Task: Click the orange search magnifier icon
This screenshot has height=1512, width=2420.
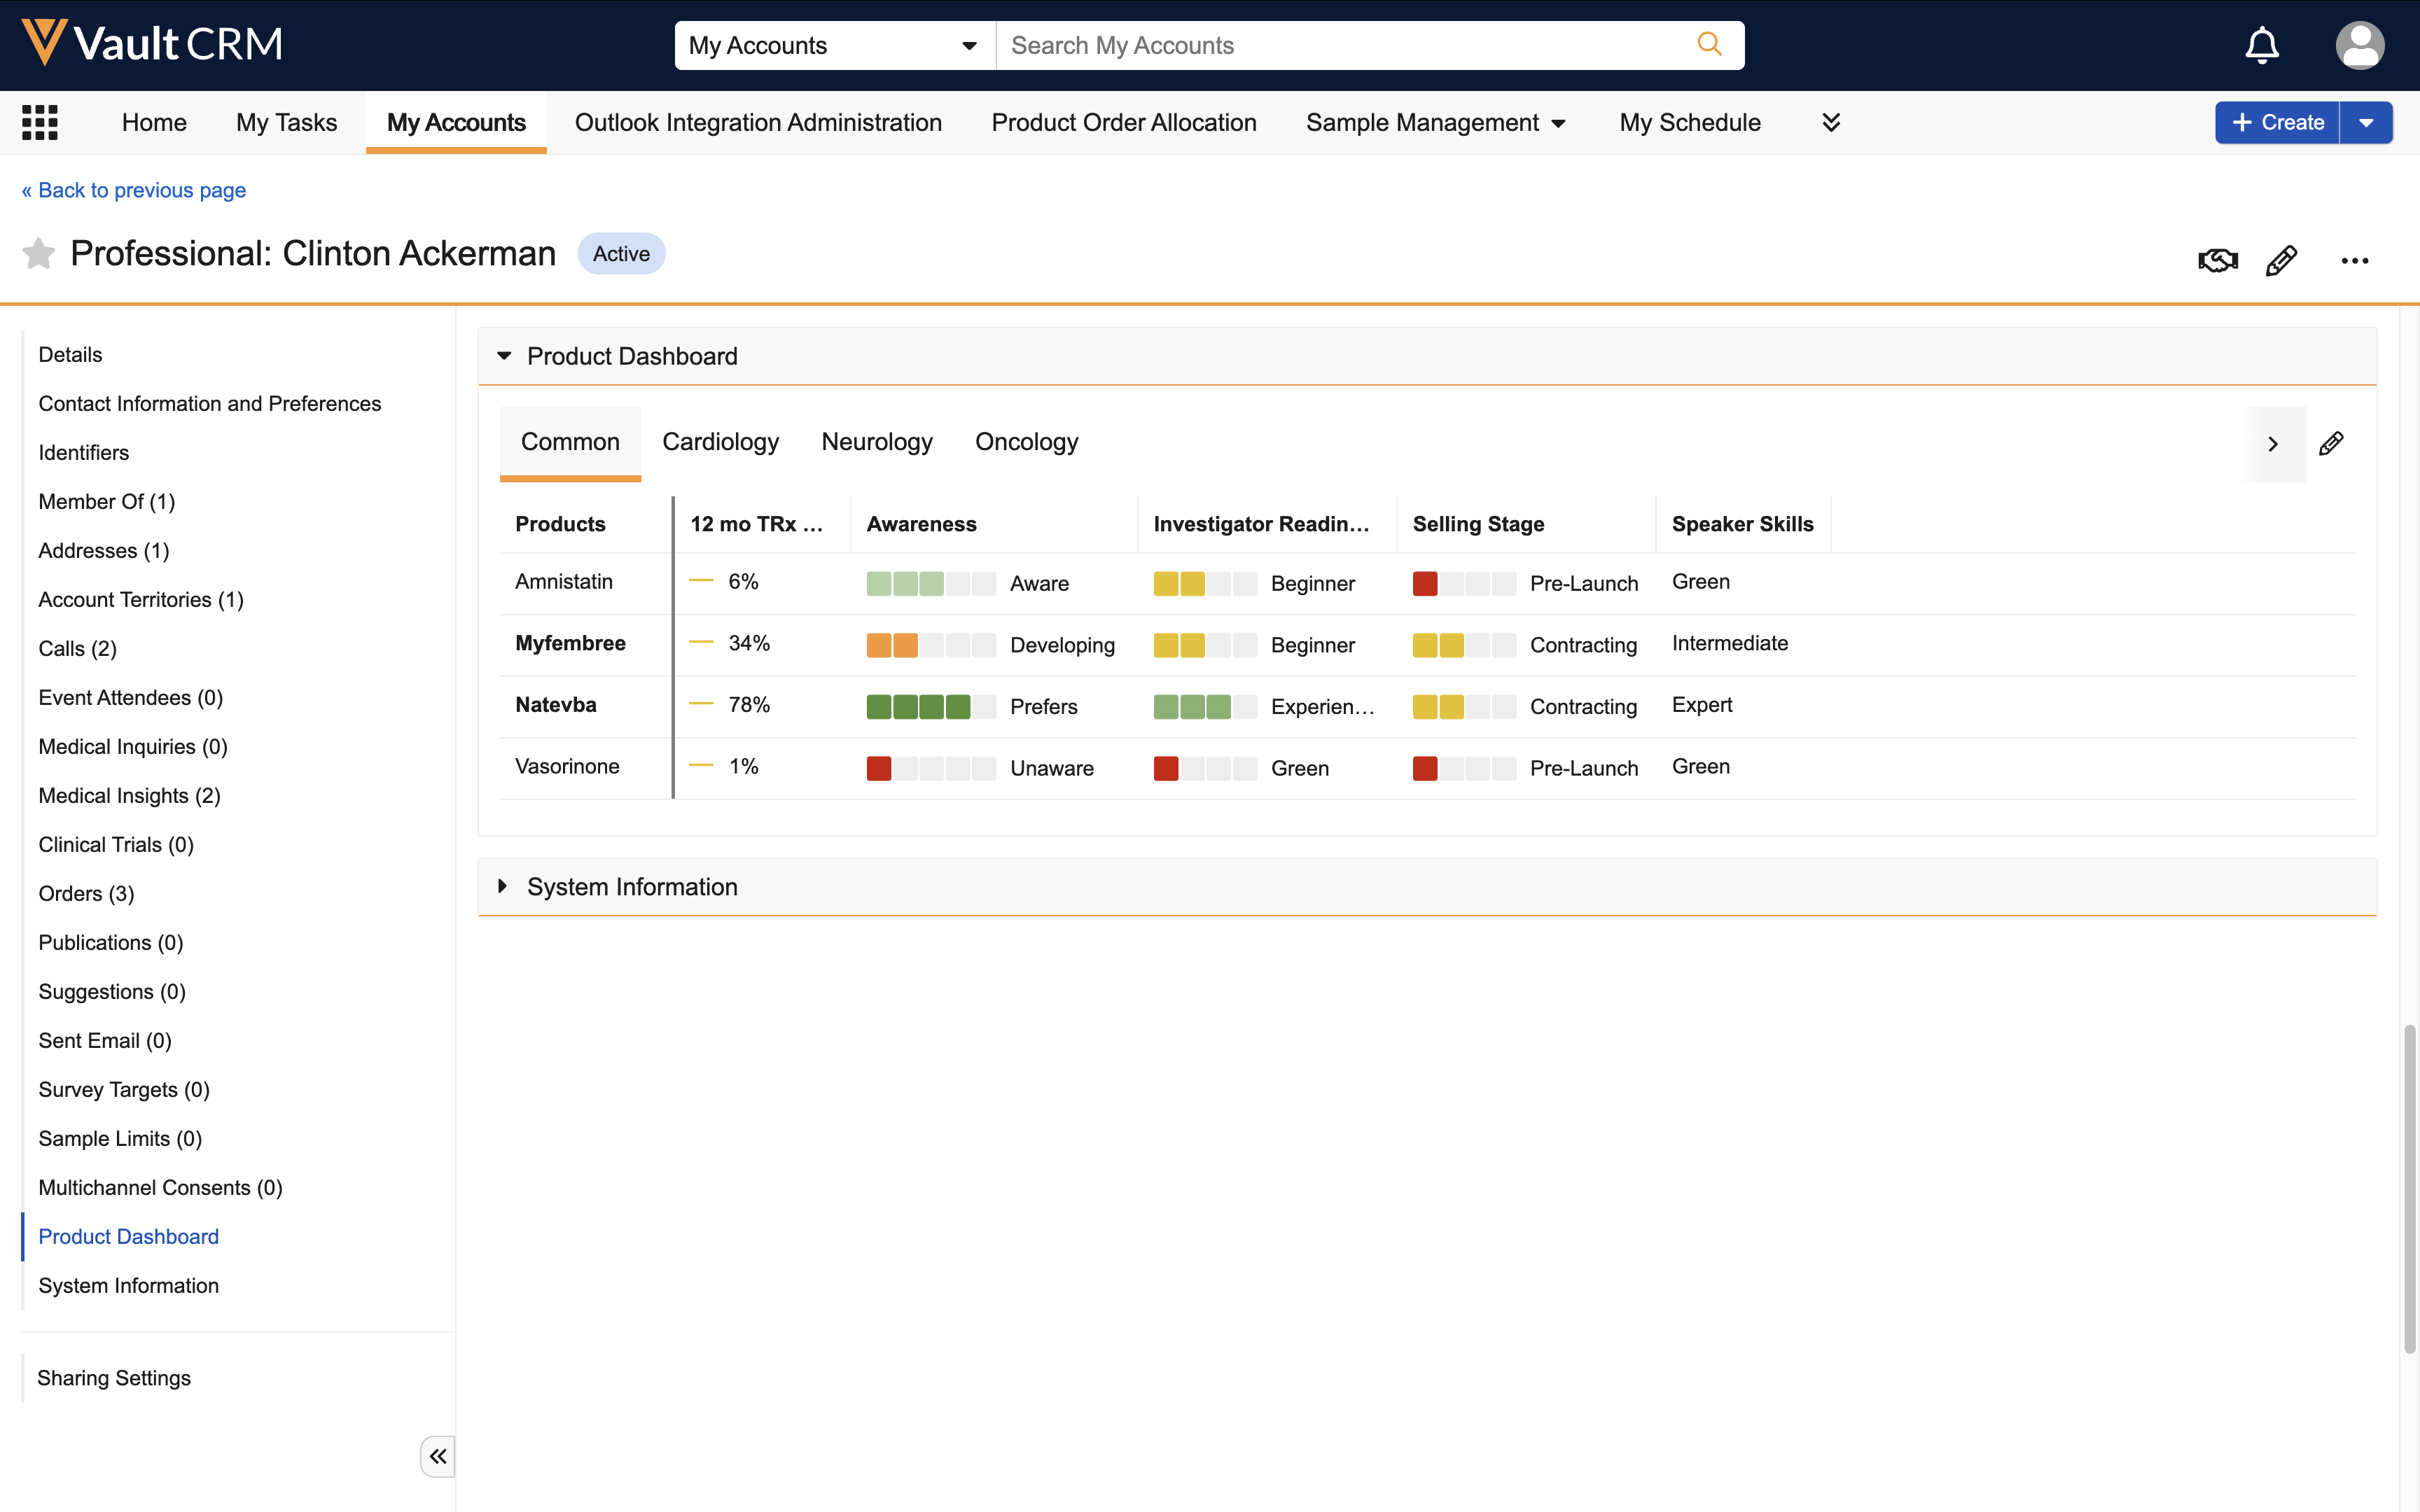Action: pos(1709,45)
